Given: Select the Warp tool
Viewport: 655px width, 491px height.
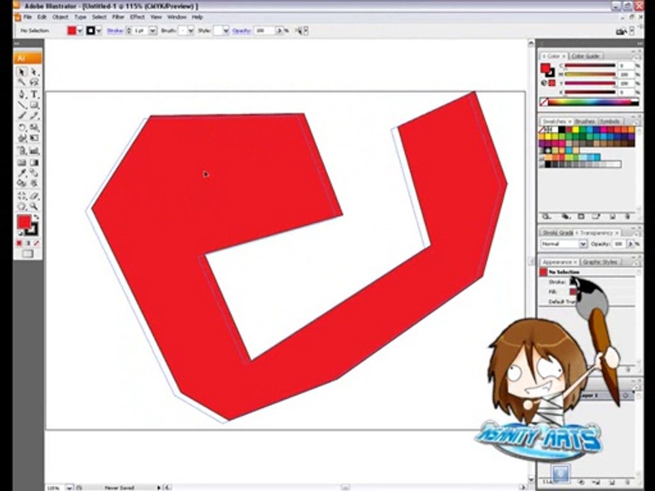Looking at the screenshot, I should click(22, 138).
